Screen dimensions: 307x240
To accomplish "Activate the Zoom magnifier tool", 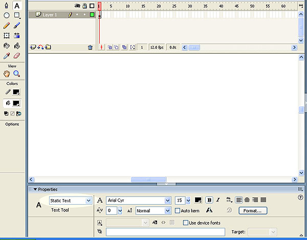I will 17,74.
